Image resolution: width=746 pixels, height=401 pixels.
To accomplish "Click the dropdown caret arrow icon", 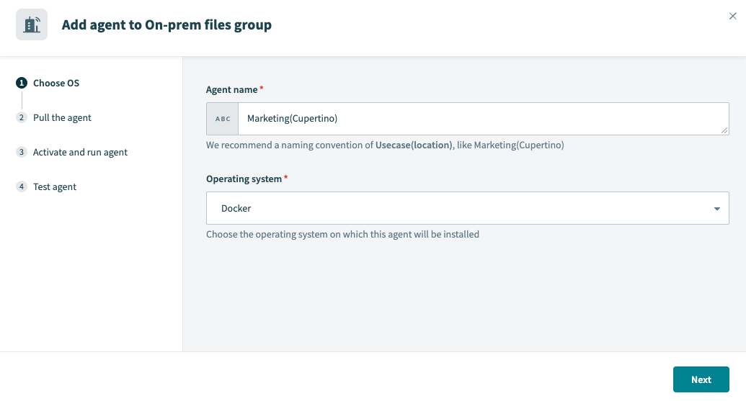I will click(x=716, y=209).
